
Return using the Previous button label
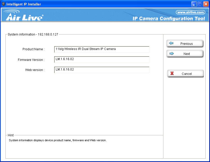click(x=186, y=44)
